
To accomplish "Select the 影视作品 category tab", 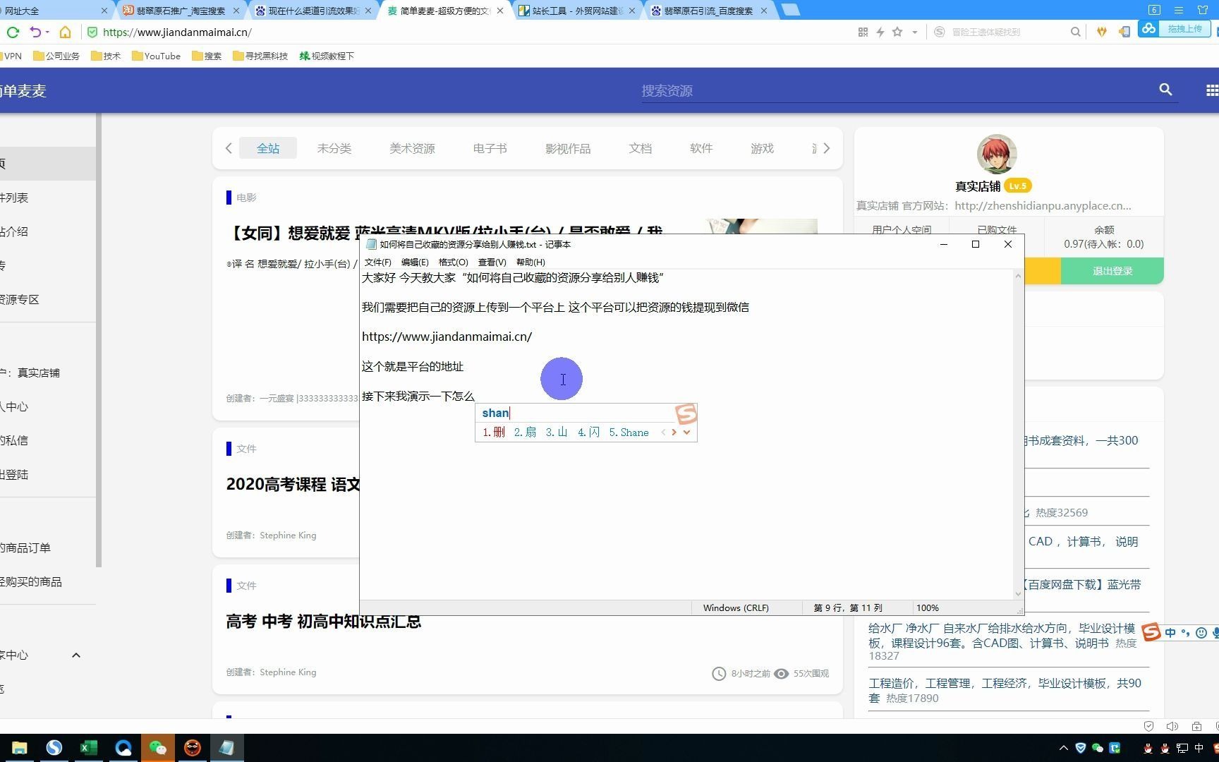I will point(568,148).
